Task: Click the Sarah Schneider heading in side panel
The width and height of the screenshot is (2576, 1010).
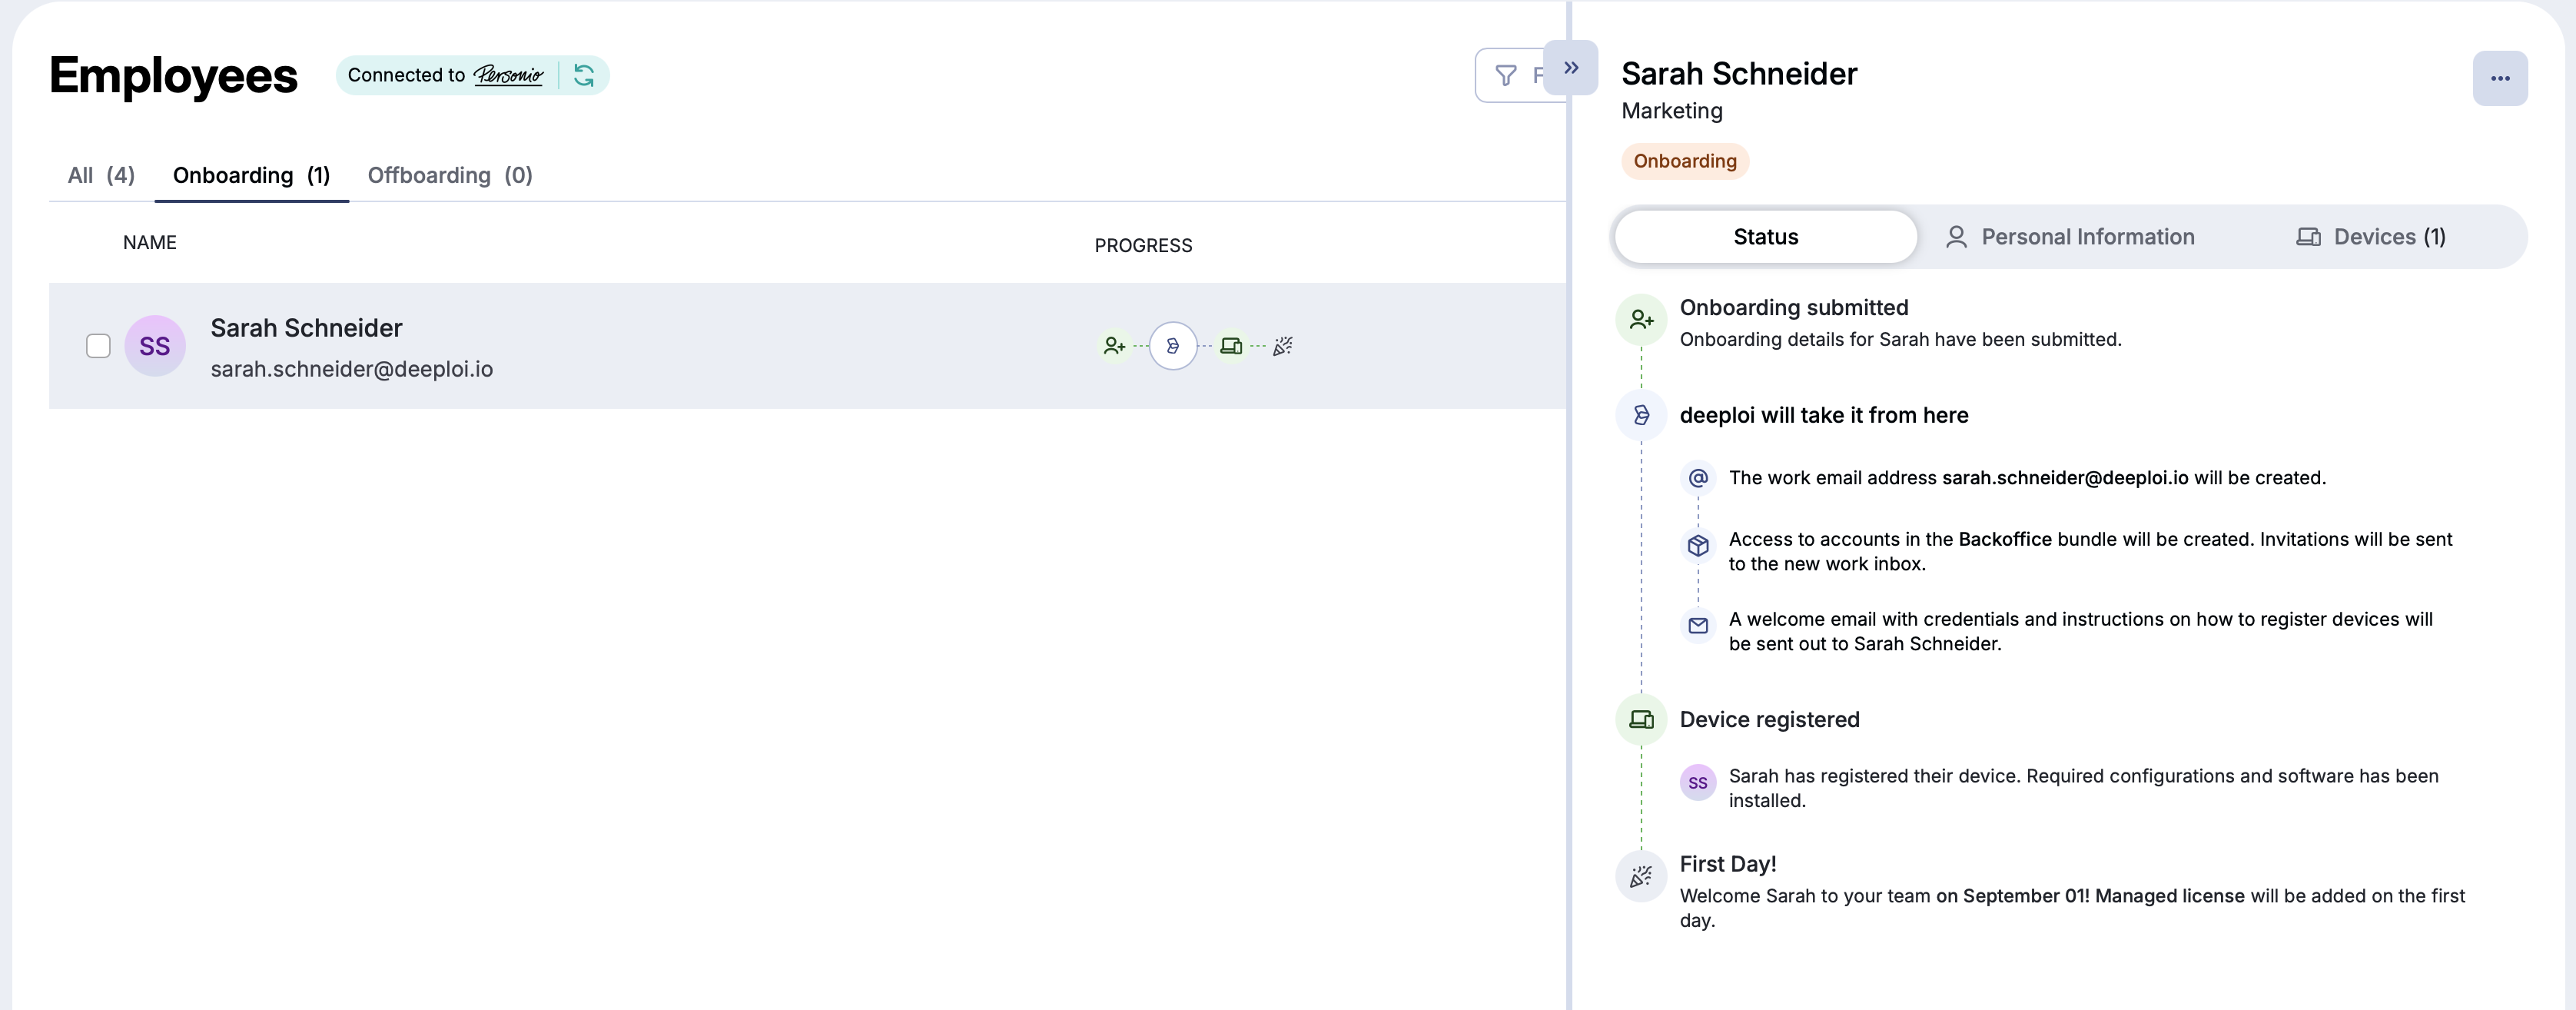Action: 1739,74
